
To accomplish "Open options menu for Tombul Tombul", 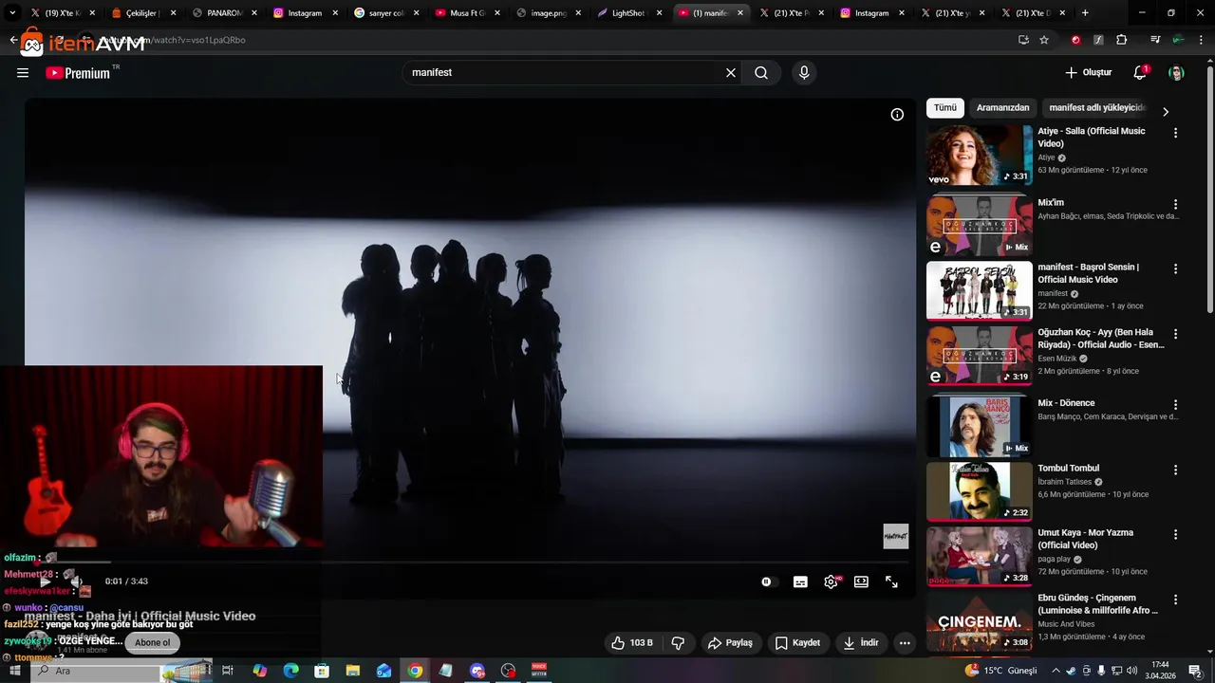I will pos(1175,471).
